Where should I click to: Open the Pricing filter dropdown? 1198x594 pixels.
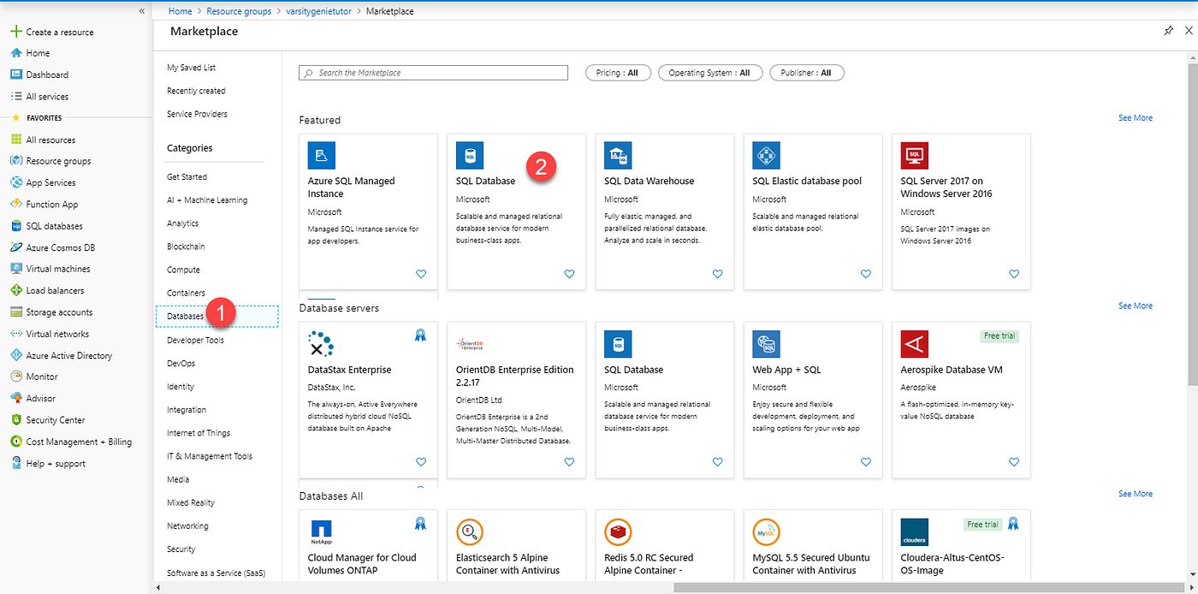618,72
